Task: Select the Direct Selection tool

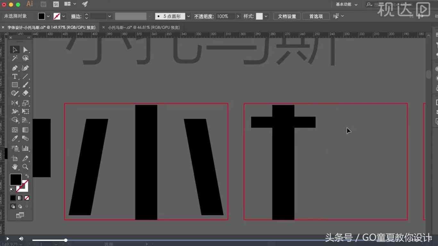Action: 25,50
